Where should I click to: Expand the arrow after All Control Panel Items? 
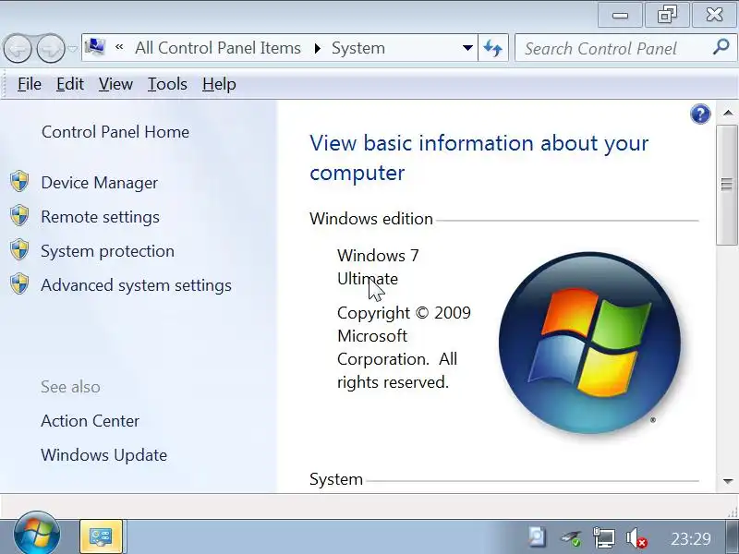pos(317,48)
